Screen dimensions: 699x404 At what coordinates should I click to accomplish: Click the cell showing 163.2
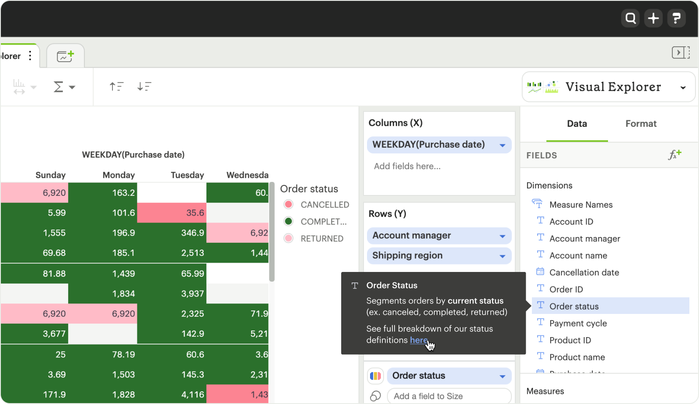[103, 193]
